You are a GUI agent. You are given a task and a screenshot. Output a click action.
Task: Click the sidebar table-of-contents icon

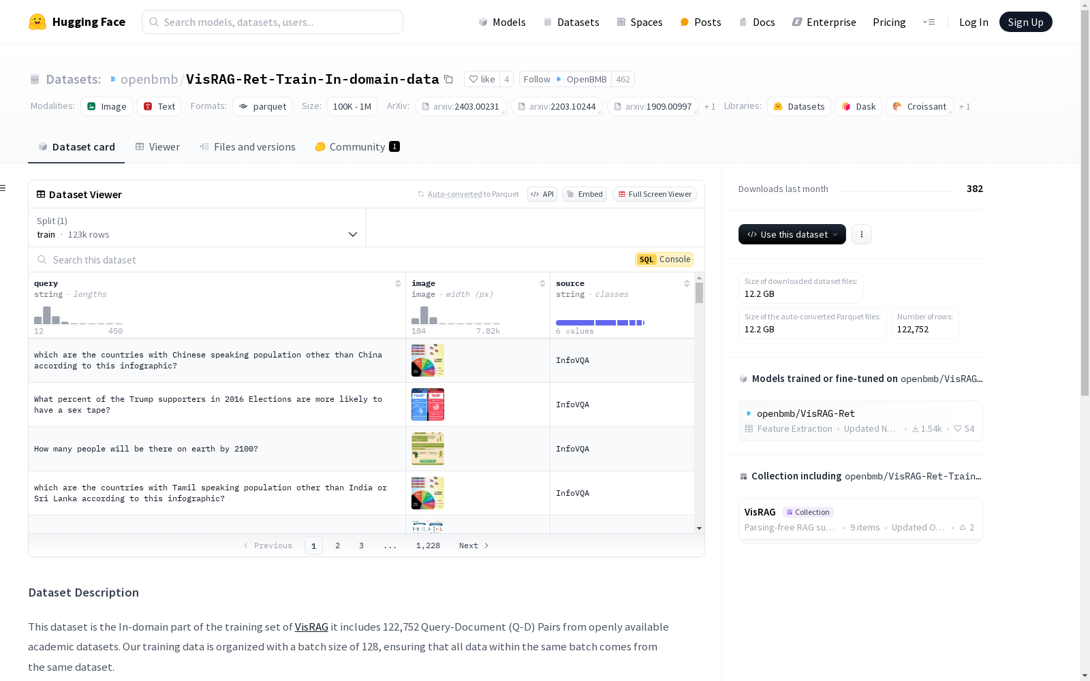(x=3, y=188)
